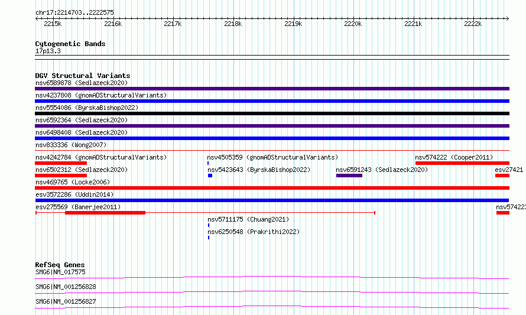
Task: Click the nsv4237808 (gnomADStructuralVariants) label
Action: point(101,95)
